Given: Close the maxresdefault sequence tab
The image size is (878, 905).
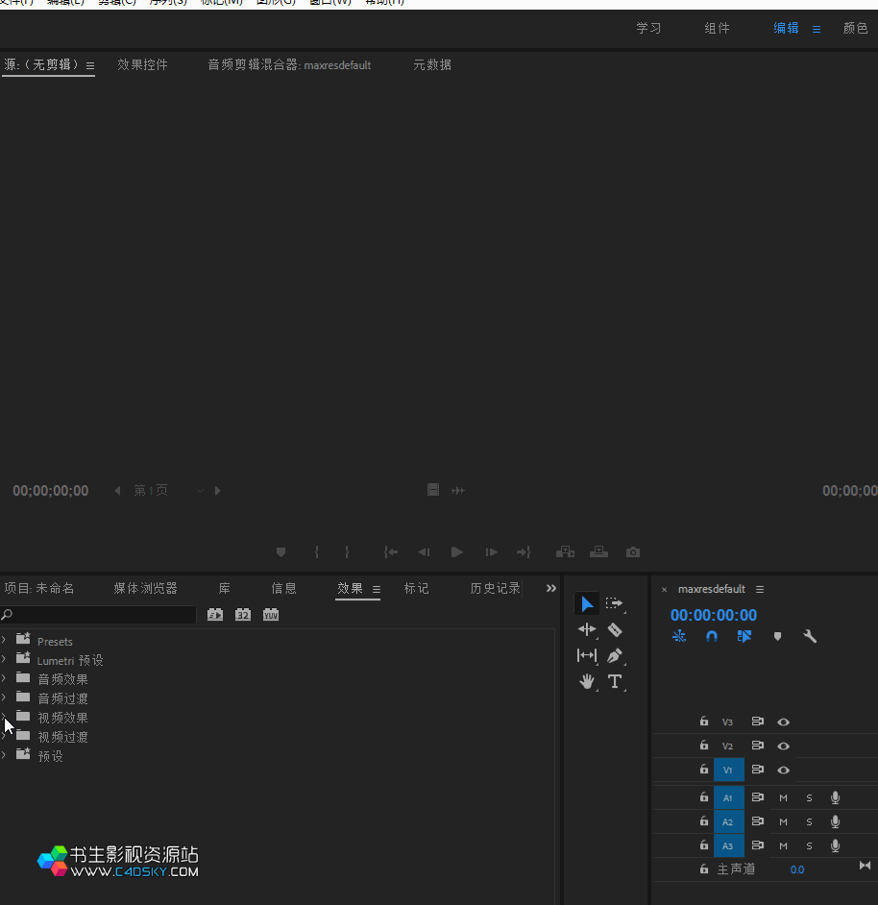Looking at the screenshot, I should 664,589.
